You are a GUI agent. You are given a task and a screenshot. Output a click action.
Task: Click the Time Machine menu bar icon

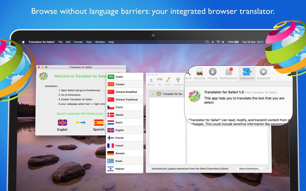pos(207,42)
